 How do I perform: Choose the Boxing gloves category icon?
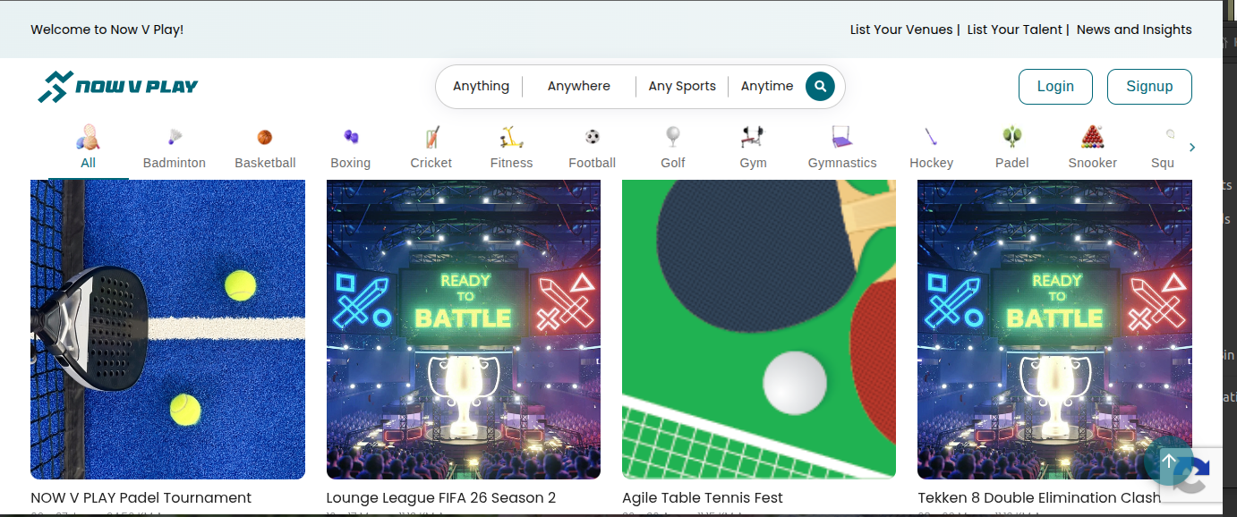(351, 137)
